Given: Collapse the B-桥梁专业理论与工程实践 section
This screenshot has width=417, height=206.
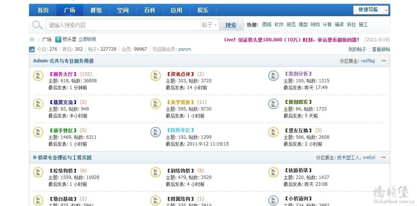Looking at the screenshot, I should pos(384,158).
